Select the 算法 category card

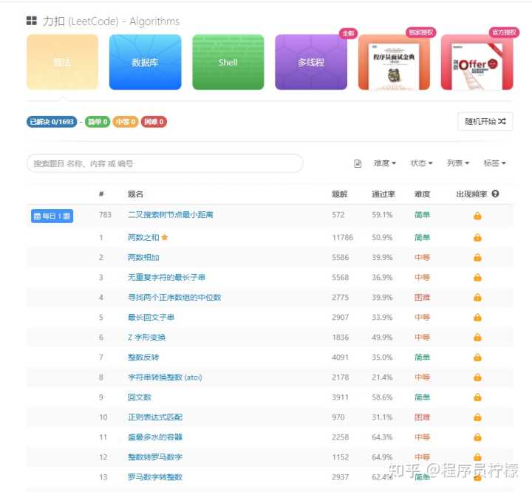62,62
